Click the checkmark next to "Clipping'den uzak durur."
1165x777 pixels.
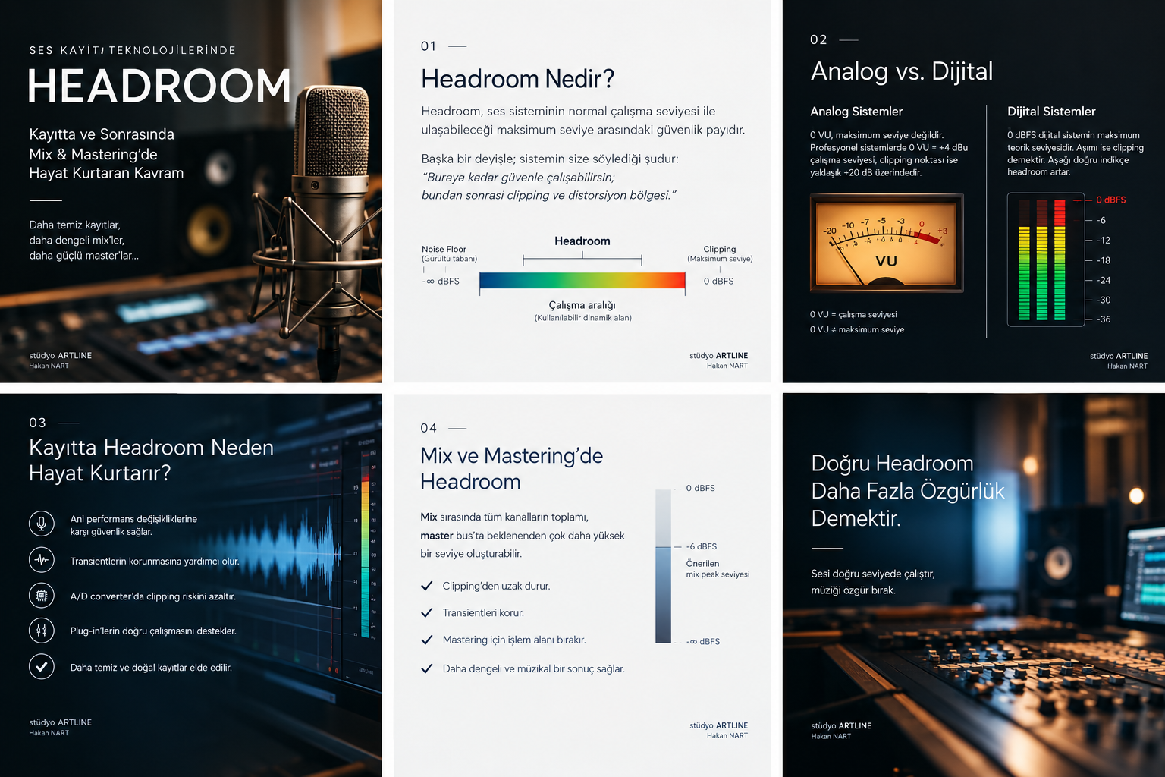[427, 586]
